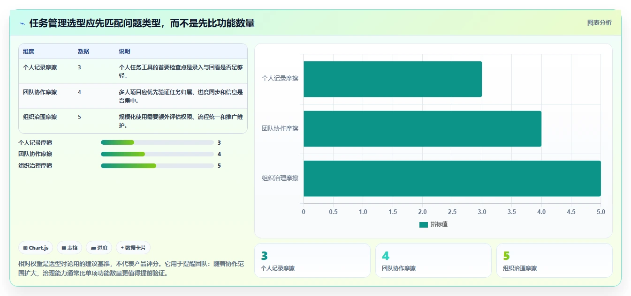631x296 pixels.
Task: Click the 个人记录摩擦 progress bar
Action: pyautogui.click(x=157, y=142)
